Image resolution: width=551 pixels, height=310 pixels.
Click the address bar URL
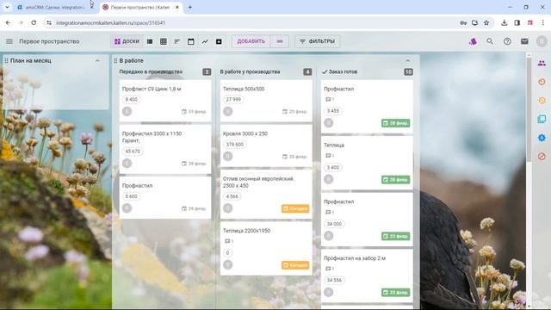110,23
